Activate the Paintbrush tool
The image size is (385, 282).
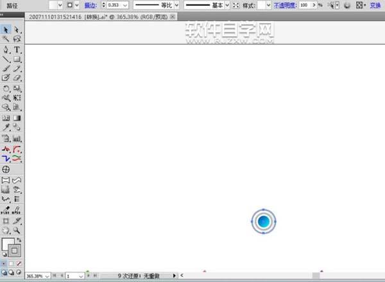tap(6, 68)
